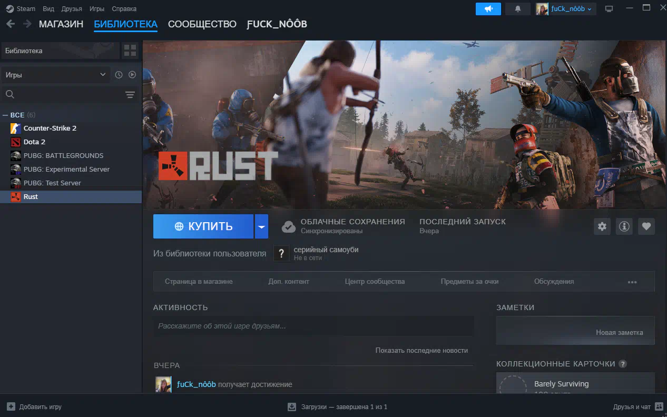This screenshot has width=667, height=417.
Task: Click the Barely Surviving card title
Action: [562, 384]
